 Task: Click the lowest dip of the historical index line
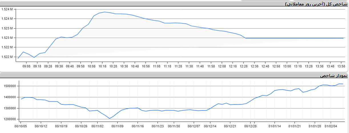pos(110,118)
